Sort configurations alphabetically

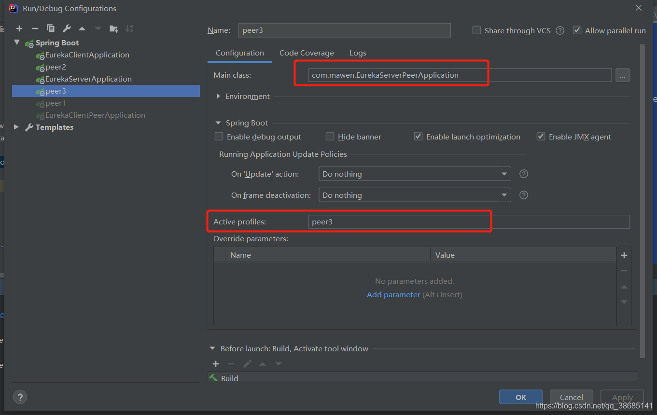point(129,28)
